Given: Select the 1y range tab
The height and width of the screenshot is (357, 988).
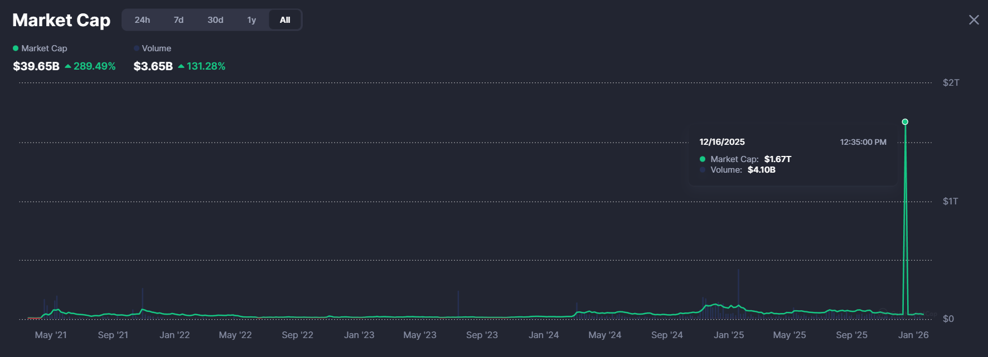Looking at the screenshot, I should coord(251,20).
